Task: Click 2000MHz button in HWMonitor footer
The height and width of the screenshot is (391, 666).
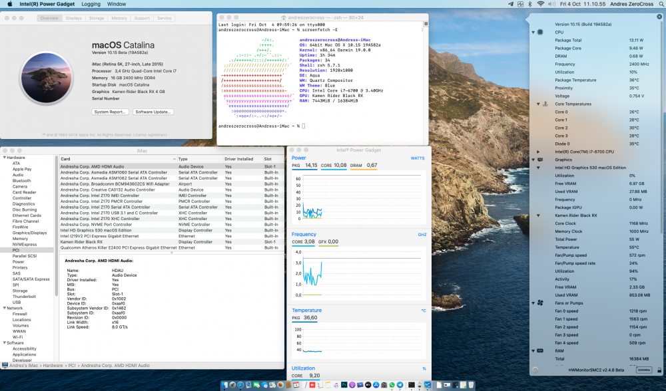Action: click(644, 370)
